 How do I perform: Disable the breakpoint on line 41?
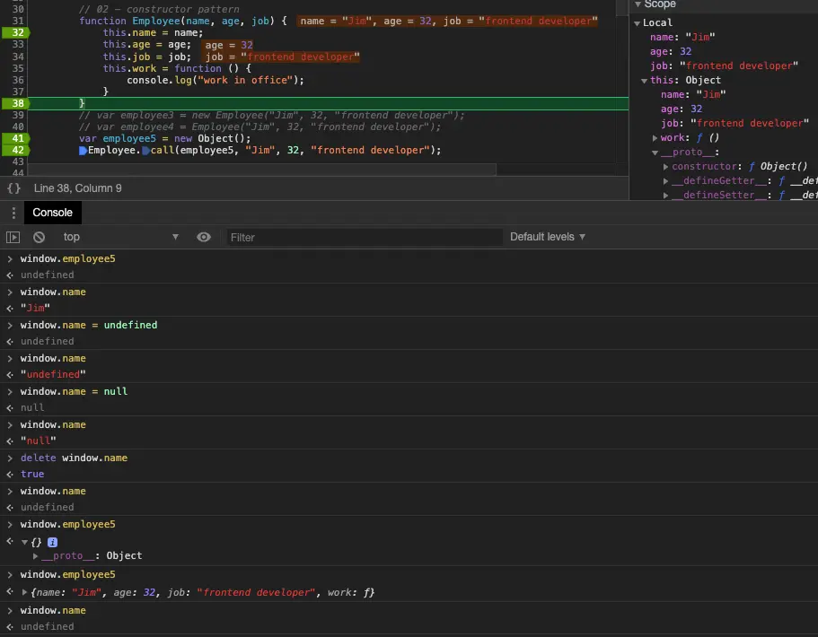pyautogui.click(x=15, y=139)
